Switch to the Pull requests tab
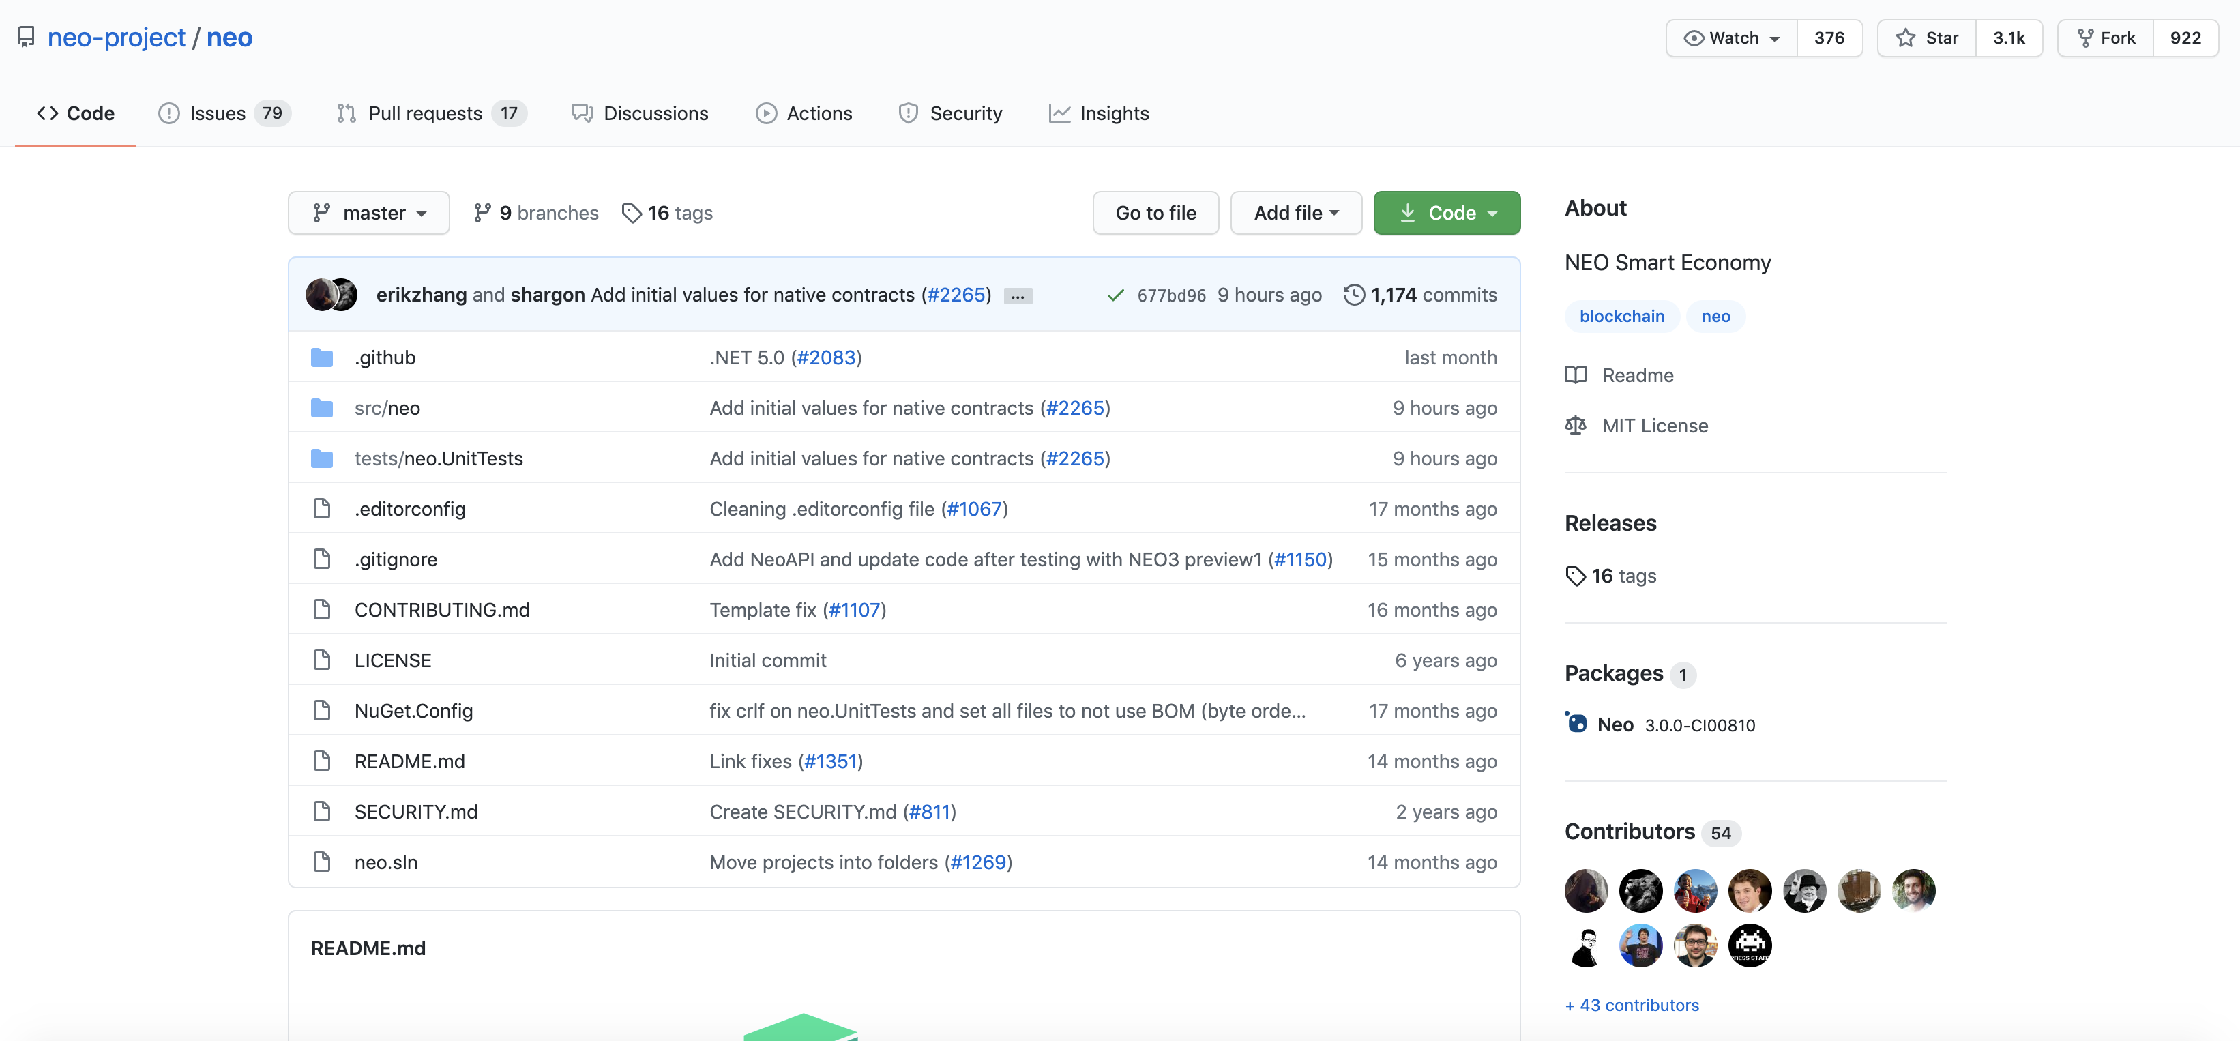This screenshot has height=1041, width=2240. pyautogui.click(x=424, y=113)
